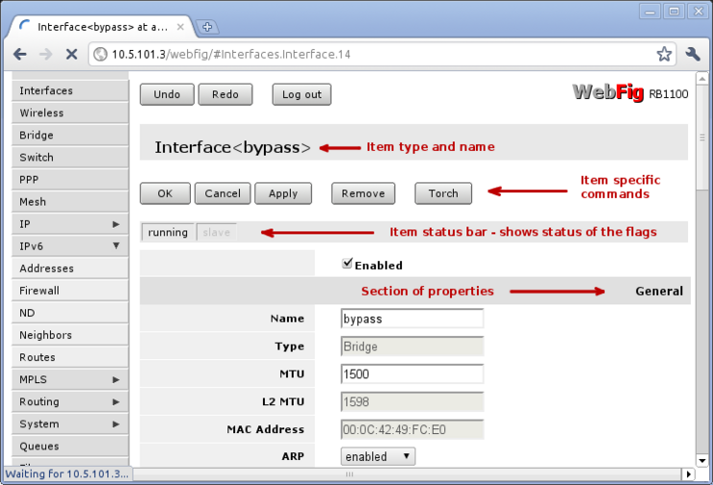The width and height of the screenshot is (713, 485).
Task: Uncheck the Enabled checkbox
Action: click(348, 264)
